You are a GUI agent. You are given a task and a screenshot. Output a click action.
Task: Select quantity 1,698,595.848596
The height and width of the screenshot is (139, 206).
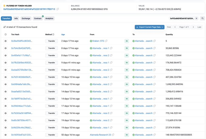(174, 84)
